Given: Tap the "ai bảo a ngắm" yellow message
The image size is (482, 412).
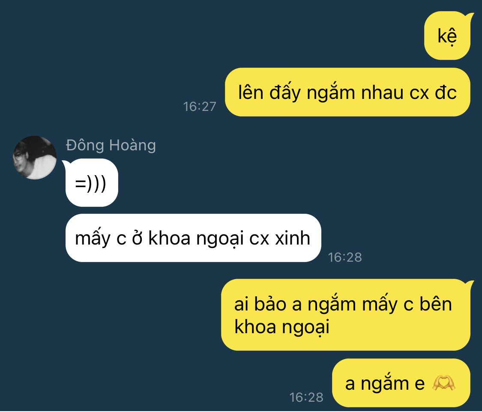Looking at the screenshot, I should pos(345,315).
